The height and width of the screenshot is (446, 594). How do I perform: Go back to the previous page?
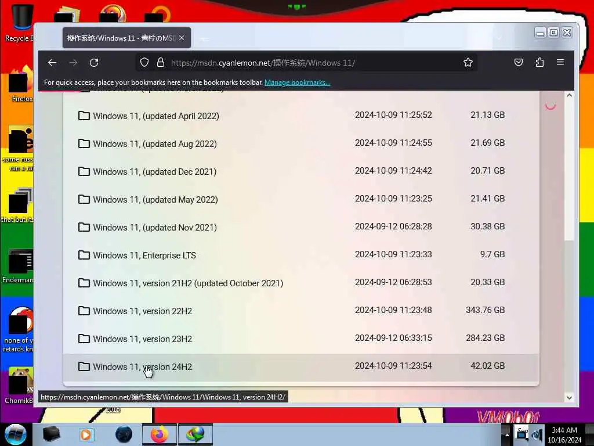(x=52, y=63)
